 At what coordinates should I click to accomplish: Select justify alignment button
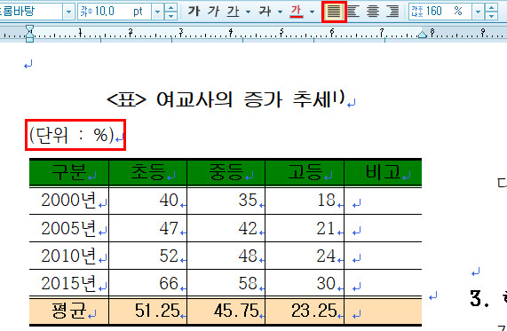(x=334, y=12)
